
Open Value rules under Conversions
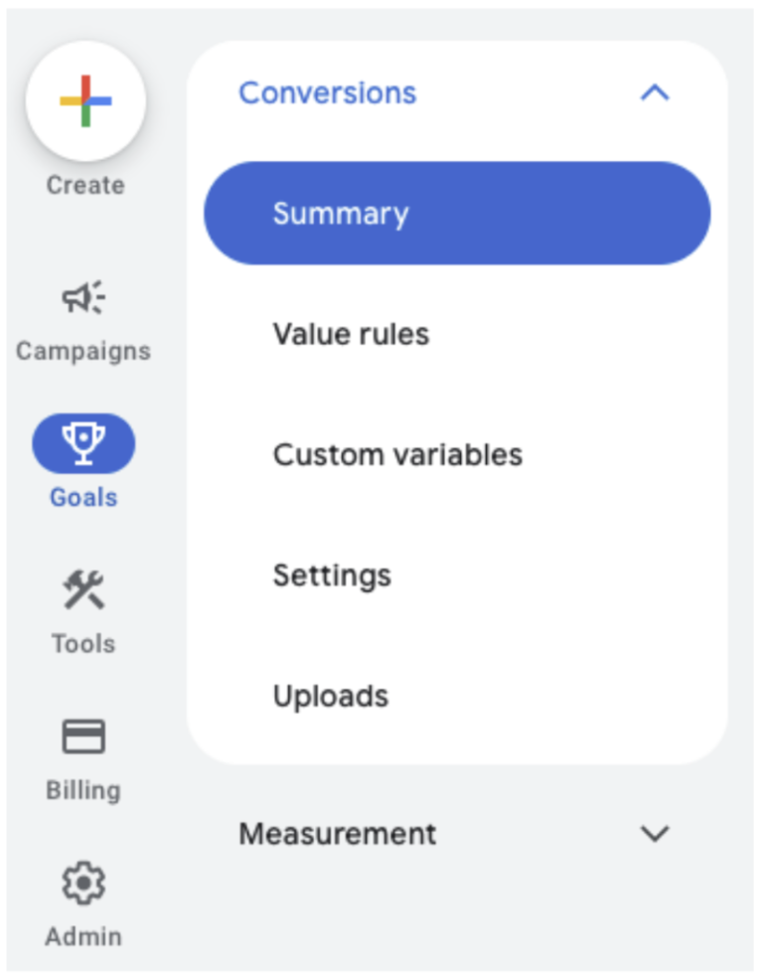pos(351,334)
